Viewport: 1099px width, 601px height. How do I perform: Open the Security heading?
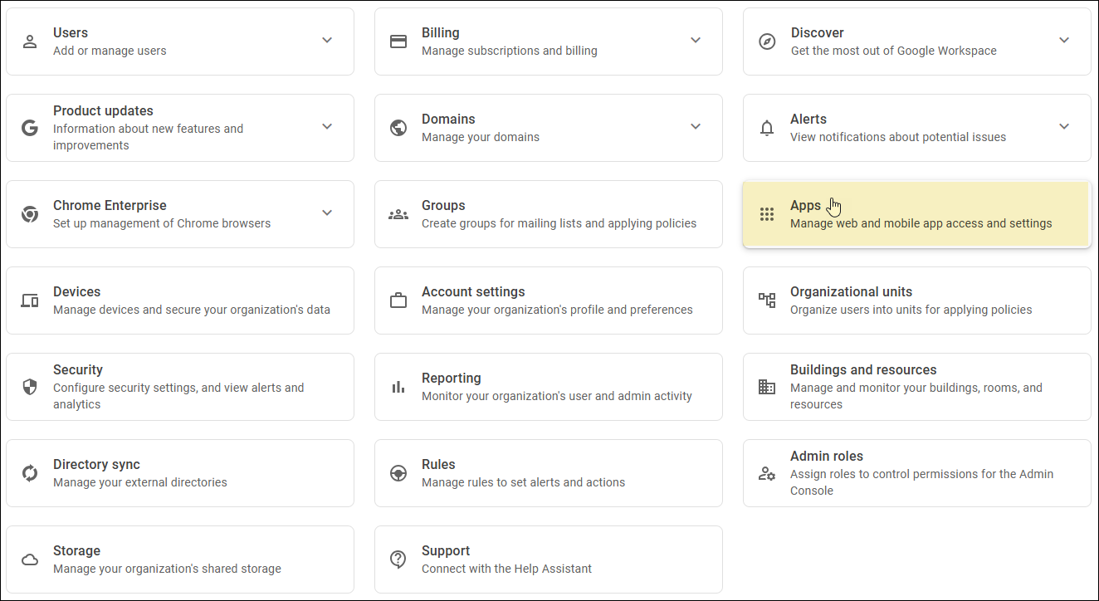pos(78,369)
